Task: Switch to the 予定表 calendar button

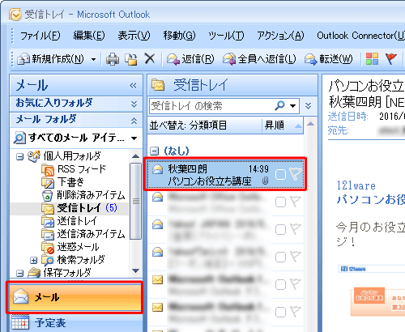Action: (x=76, y=323)
